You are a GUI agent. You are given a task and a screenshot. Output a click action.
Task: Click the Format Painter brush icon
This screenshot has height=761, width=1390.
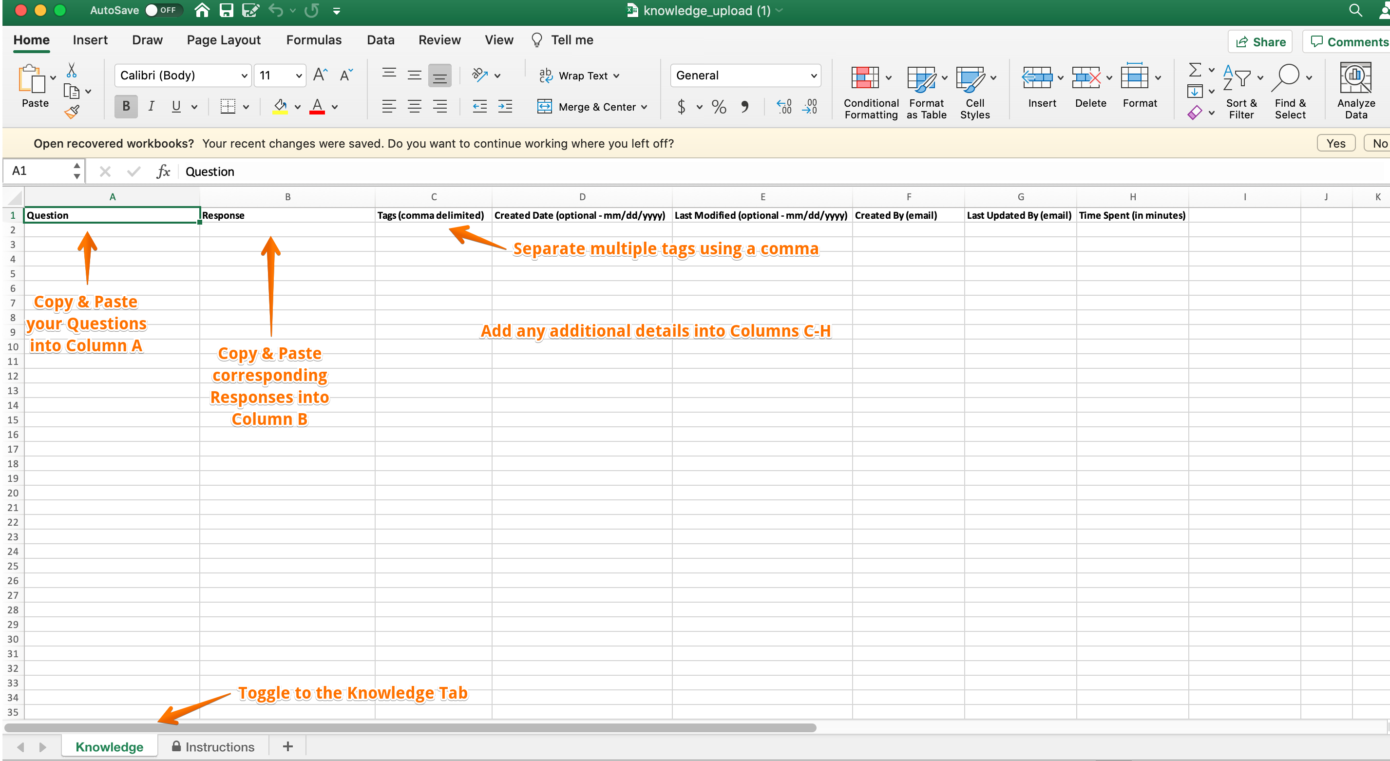pyautogui.click(x=71, y=112)
